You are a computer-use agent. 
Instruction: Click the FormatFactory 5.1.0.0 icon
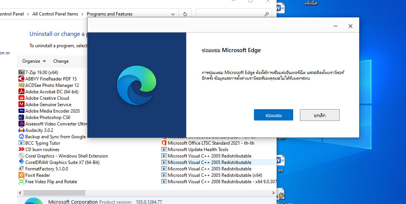pos(22,169)
